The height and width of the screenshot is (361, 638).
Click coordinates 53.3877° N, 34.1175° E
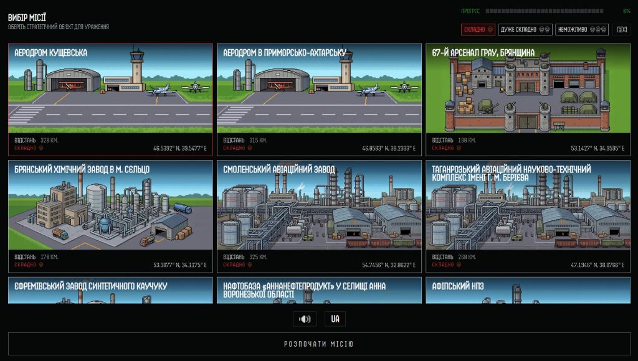click(x=180, y=265)
